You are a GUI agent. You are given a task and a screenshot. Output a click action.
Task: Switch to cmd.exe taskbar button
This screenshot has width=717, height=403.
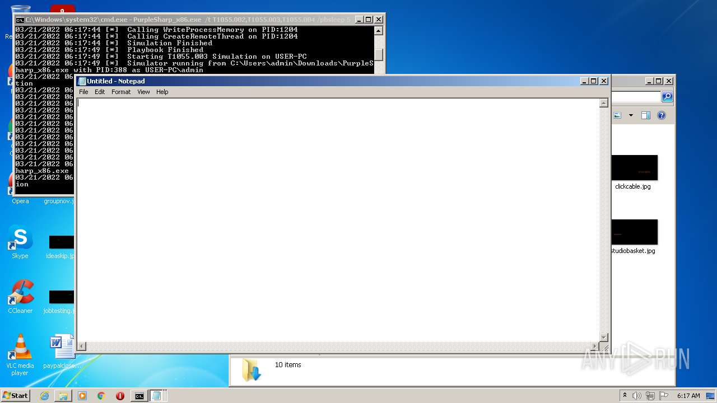(139, 396)
